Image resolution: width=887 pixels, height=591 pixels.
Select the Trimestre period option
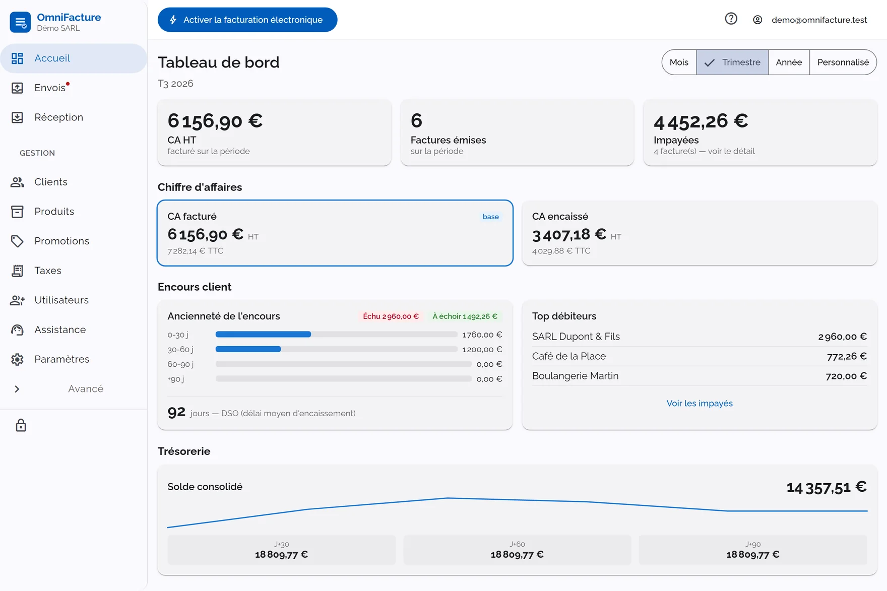(x=732, y=62)
